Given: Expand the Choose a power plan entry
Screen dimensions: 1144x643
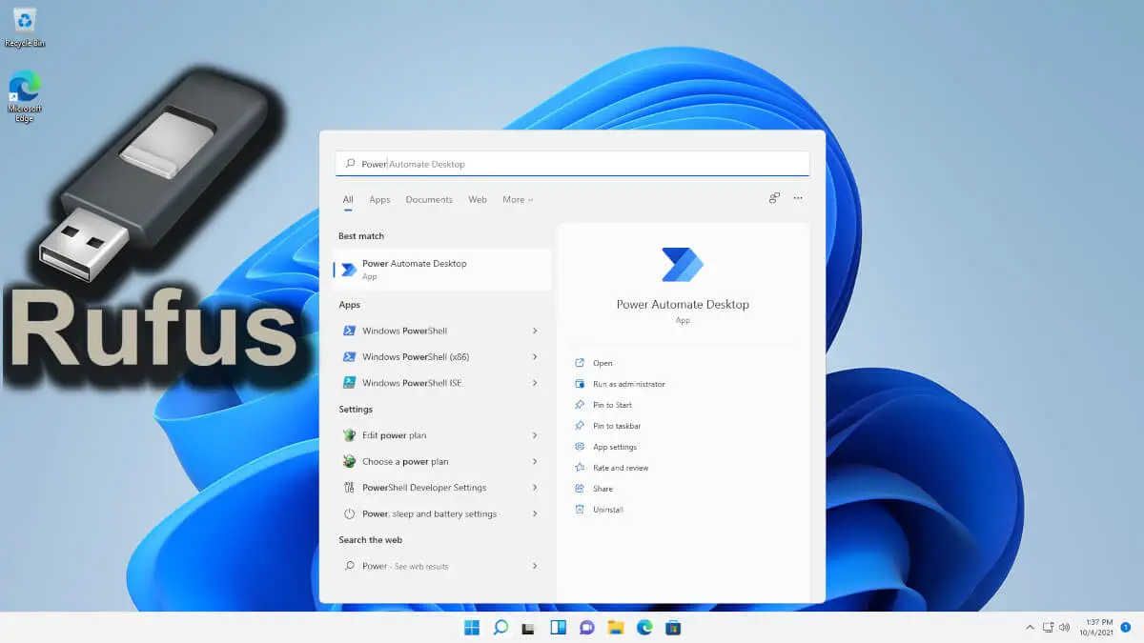Looking at the screenshot, I should point(535,461).
